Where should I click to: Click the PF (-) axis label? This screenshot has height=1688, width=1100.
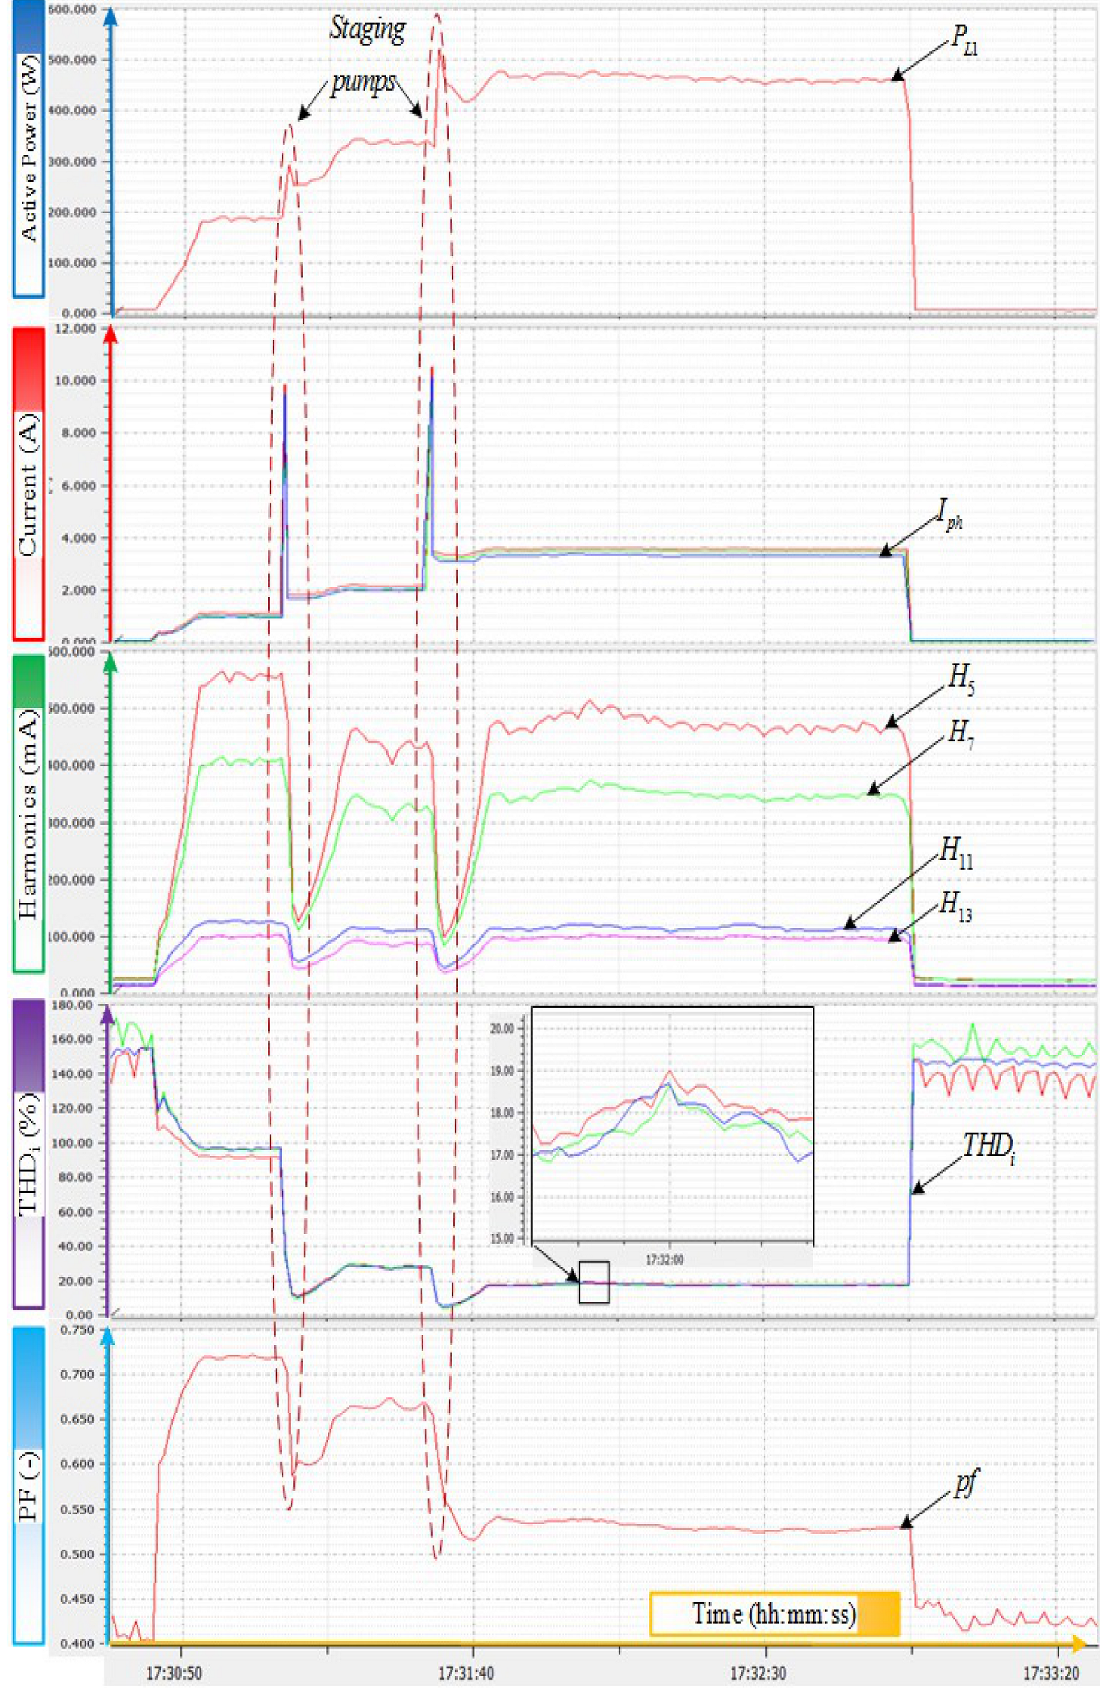(x=28, y=1486)
